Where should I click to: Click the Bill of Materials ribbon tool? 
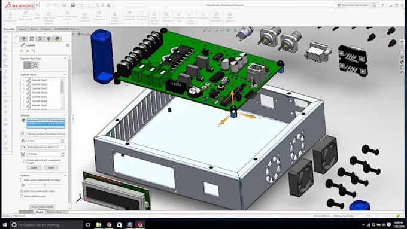(x=166, y=17)
